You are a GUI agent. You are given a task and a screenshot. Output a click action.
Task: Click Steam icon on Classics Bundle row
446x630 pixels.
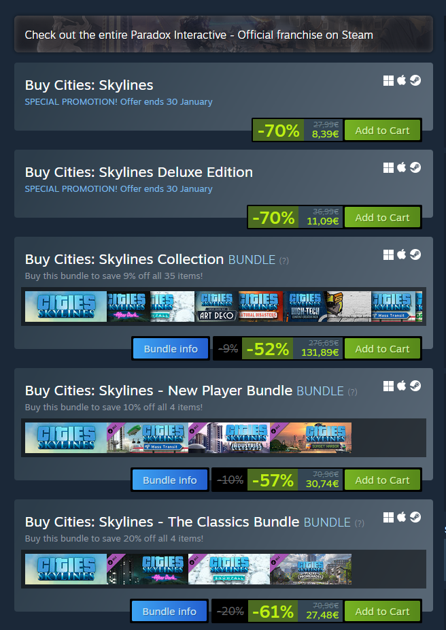tap(415, 517)
